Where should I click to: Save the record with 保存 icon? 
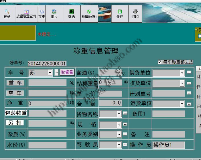coord(120,14)
